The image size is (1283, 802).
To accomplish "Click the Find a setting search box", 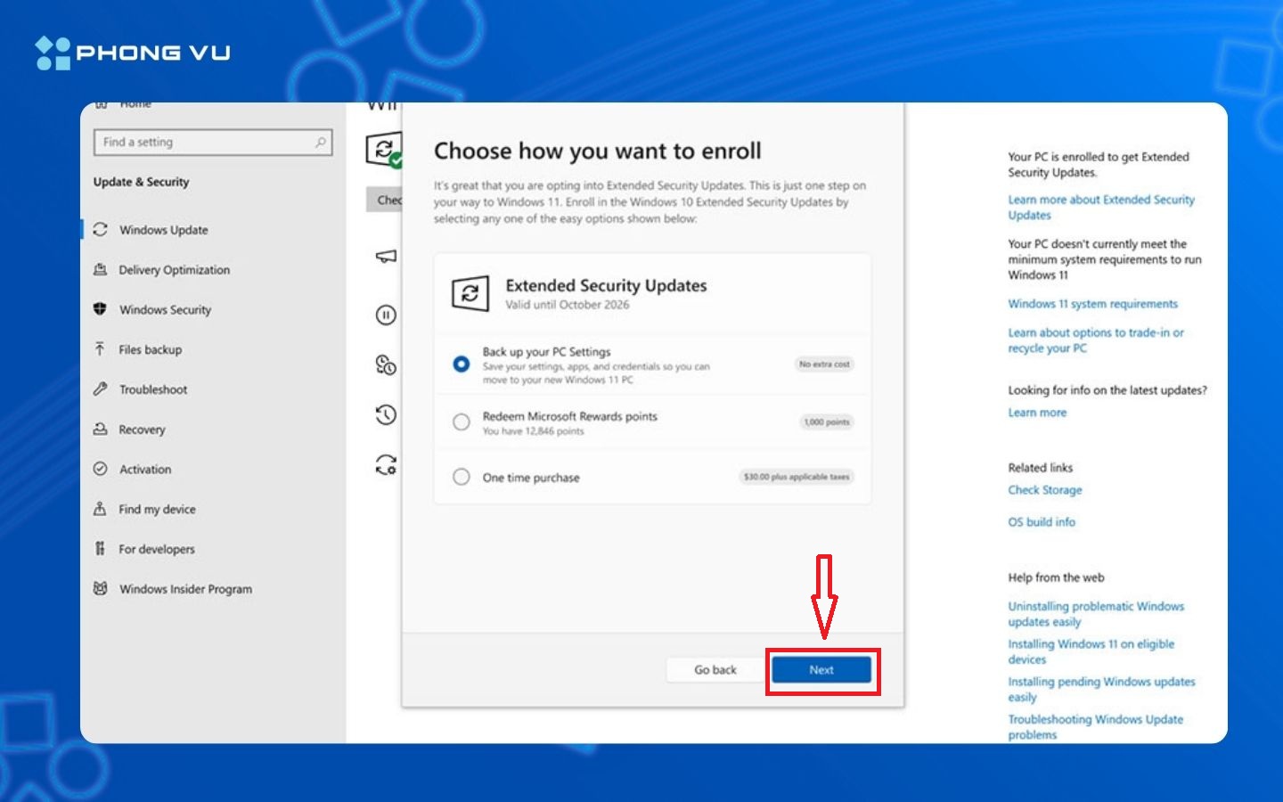I will (213, 143).
